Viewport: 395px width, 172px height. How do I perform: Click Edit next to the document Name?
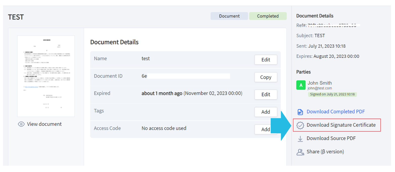tap(266, 60)
